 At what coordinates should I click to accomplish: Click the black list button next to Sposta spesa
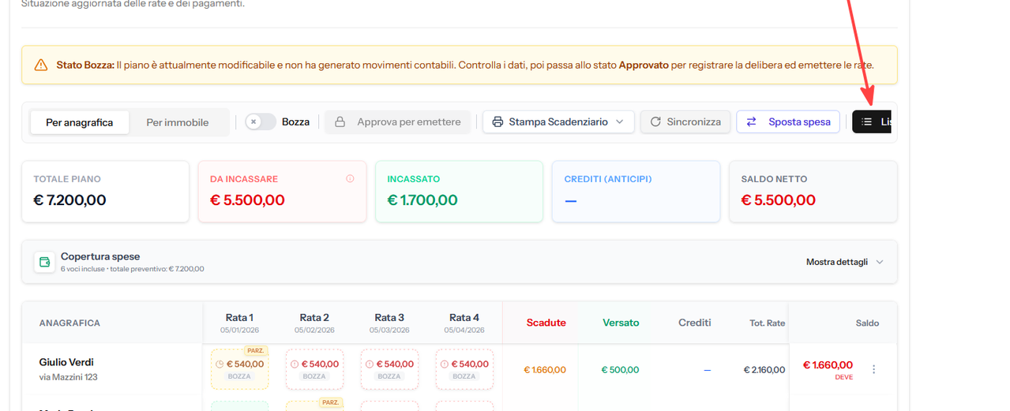coord(872,122)
